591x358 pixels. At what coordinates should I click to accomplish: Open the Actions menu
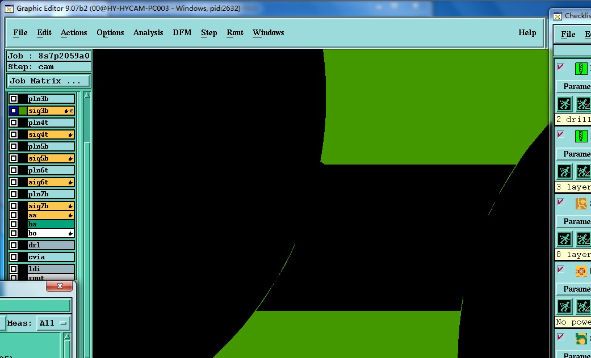(74, 33)
